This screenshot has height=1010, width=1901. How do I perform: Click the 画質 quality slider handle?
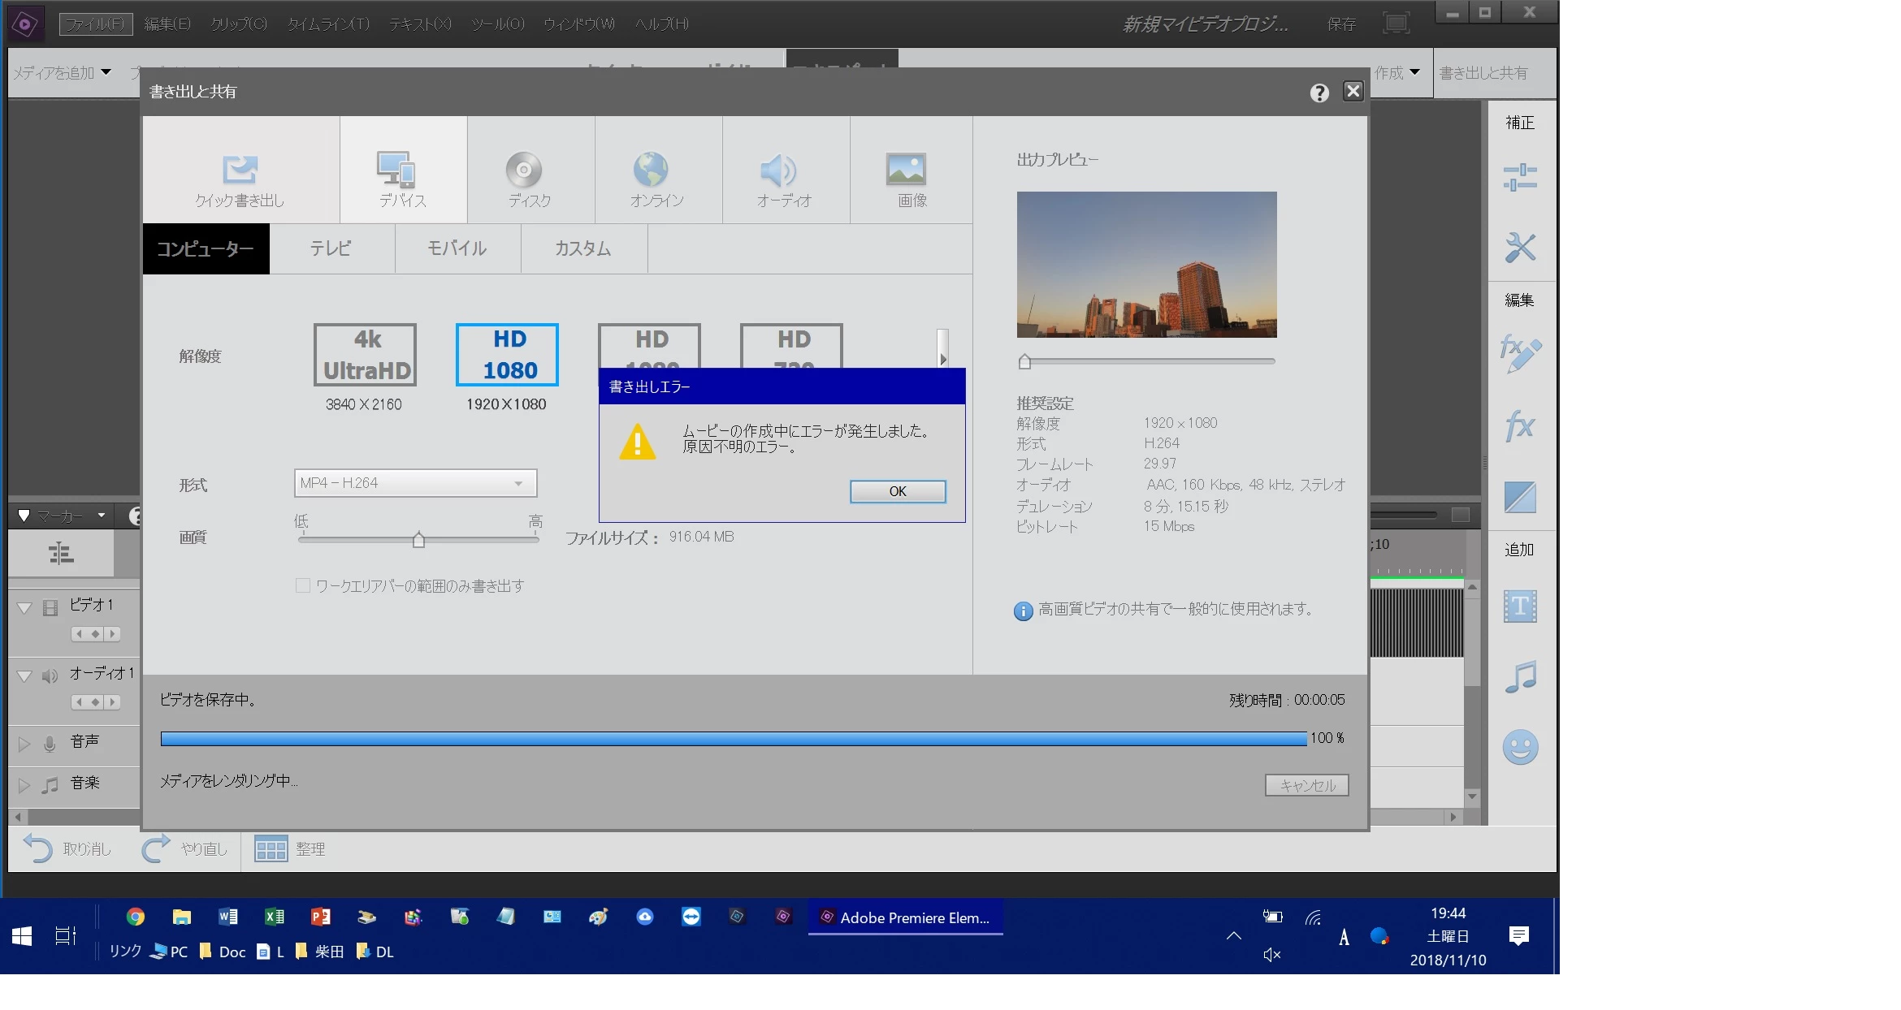418,540
